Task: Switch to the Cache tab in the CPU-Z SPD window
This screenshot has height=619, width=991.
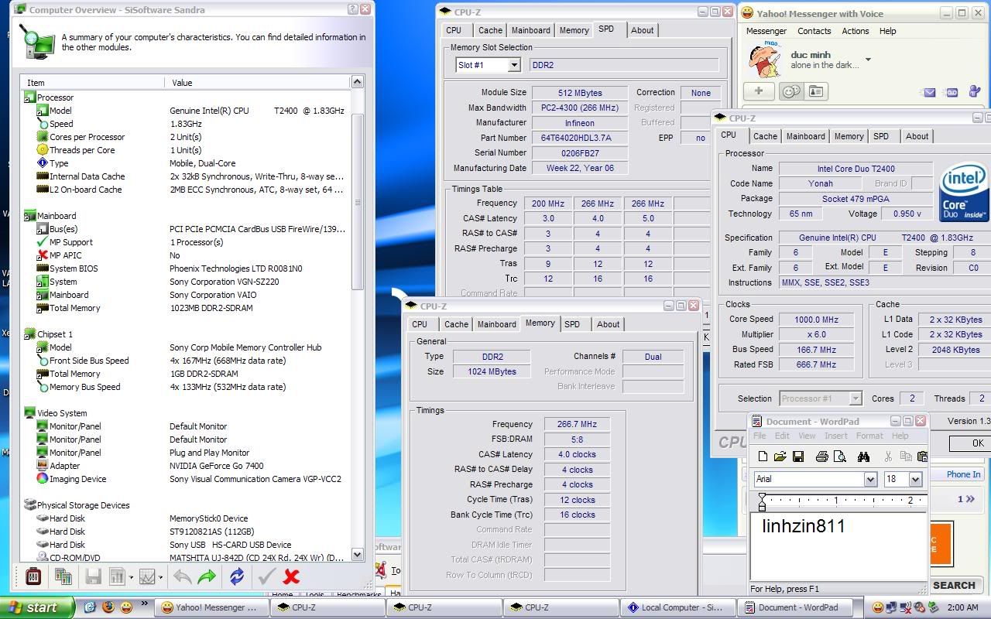Action: point(490,30)
